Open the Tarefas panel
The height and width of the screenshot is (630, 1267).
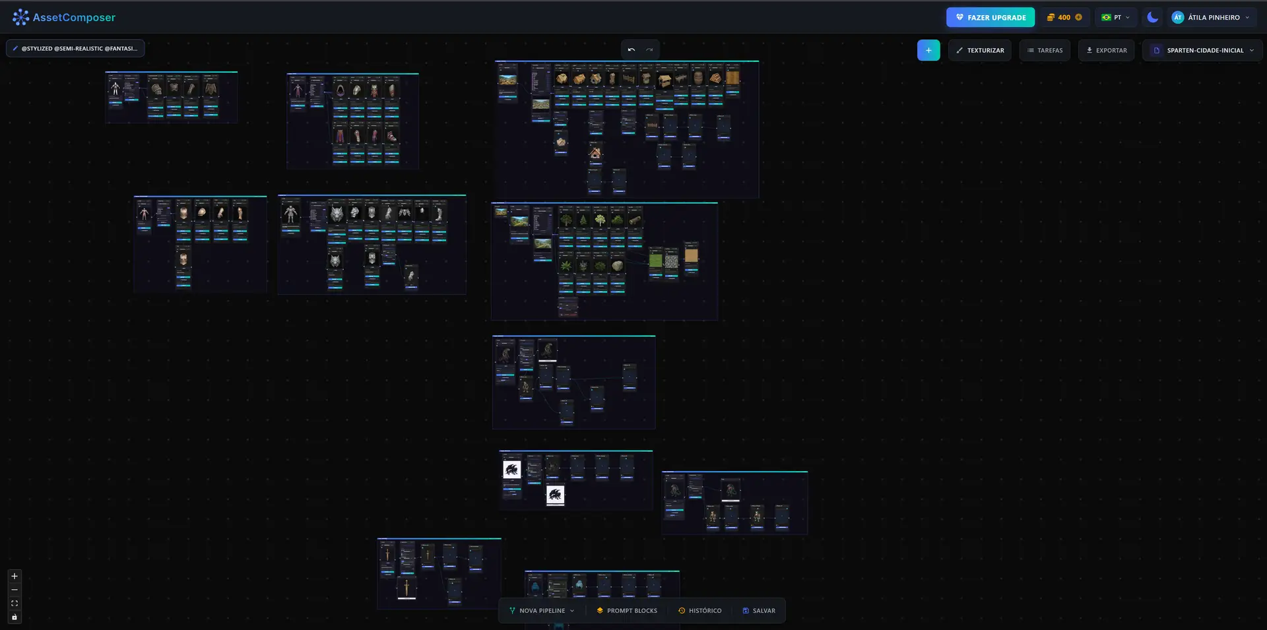tap(1045, 50)
